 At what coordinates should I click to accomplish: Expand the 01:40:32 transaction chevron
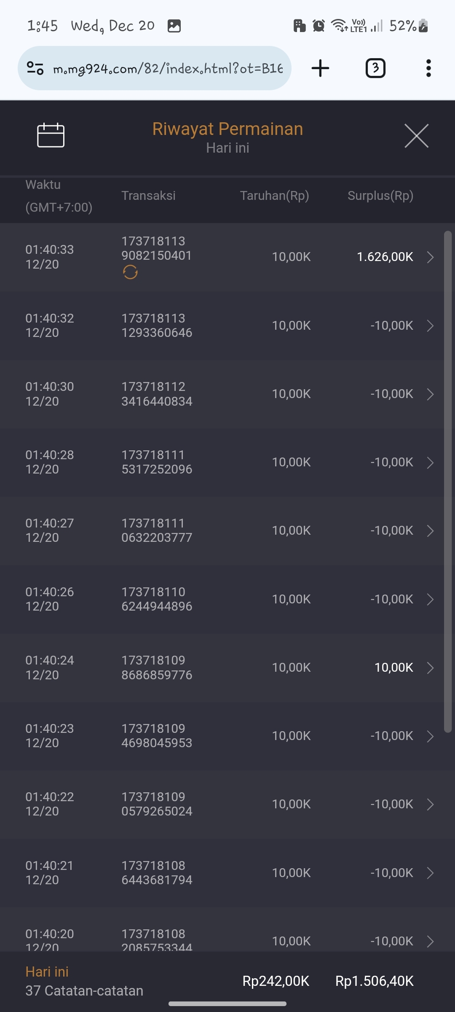430,326
